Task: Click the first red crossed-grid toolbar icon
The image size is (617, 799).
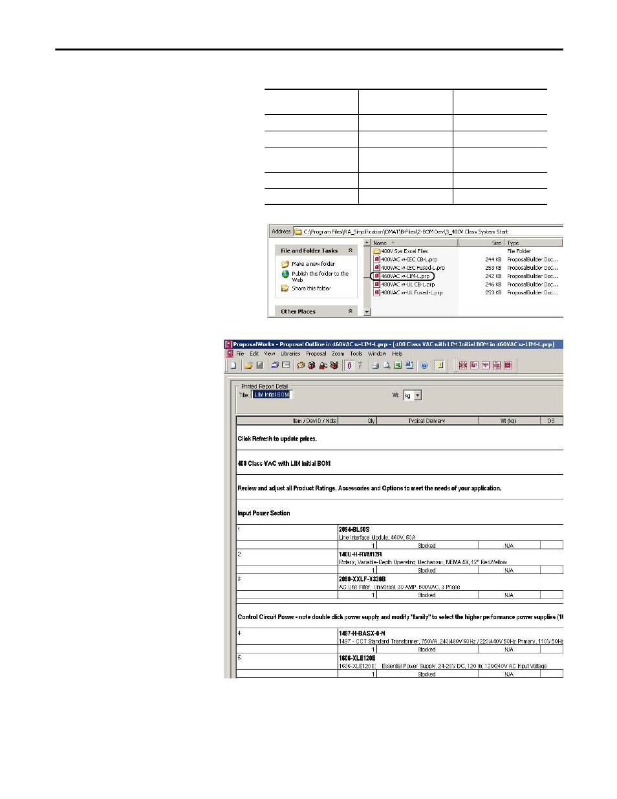Action: (x=463, y=366)
